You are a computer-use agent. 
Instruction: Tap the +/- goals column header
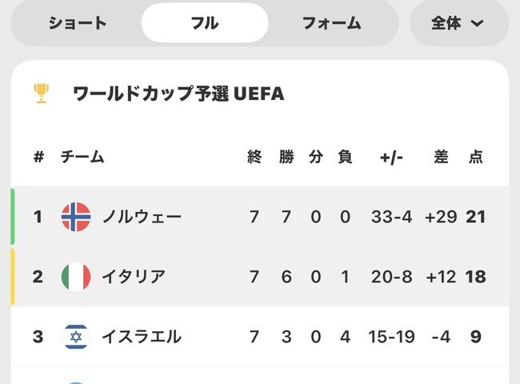point(391,157)
